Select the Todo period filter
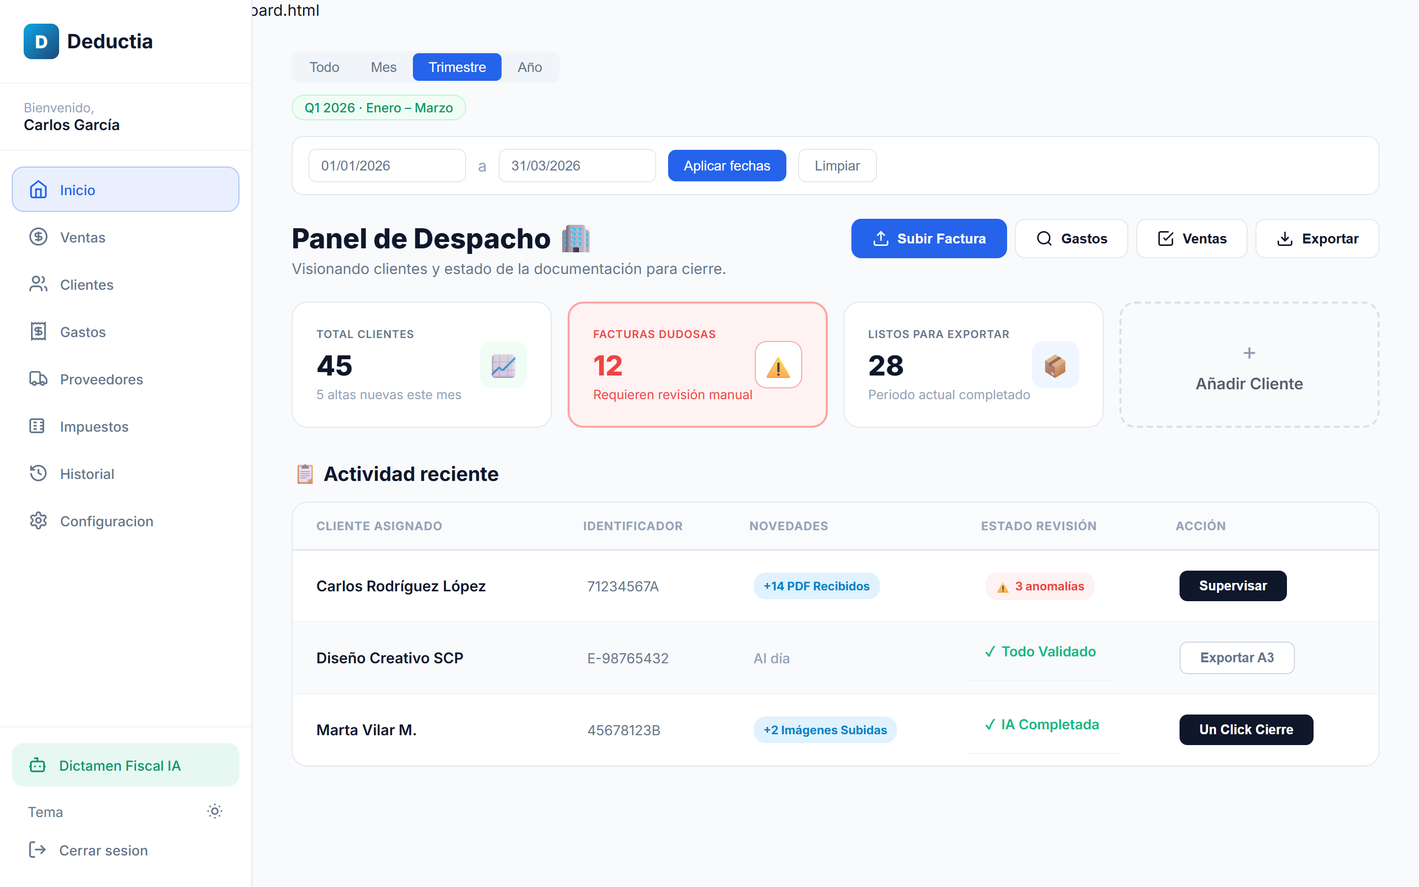Image resolution: width=1419 pixels, height=887 pixels. (x=324, y=67)
